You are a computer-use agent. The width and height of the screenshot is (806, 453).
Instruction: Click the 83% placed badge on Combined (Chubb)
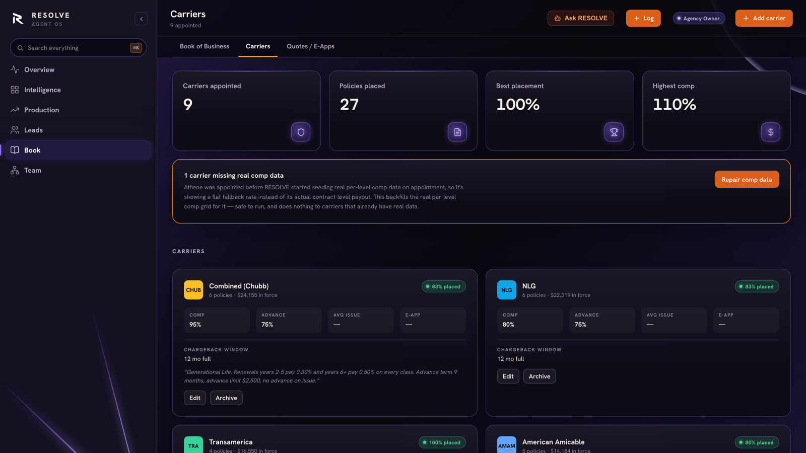coord(444,286)
